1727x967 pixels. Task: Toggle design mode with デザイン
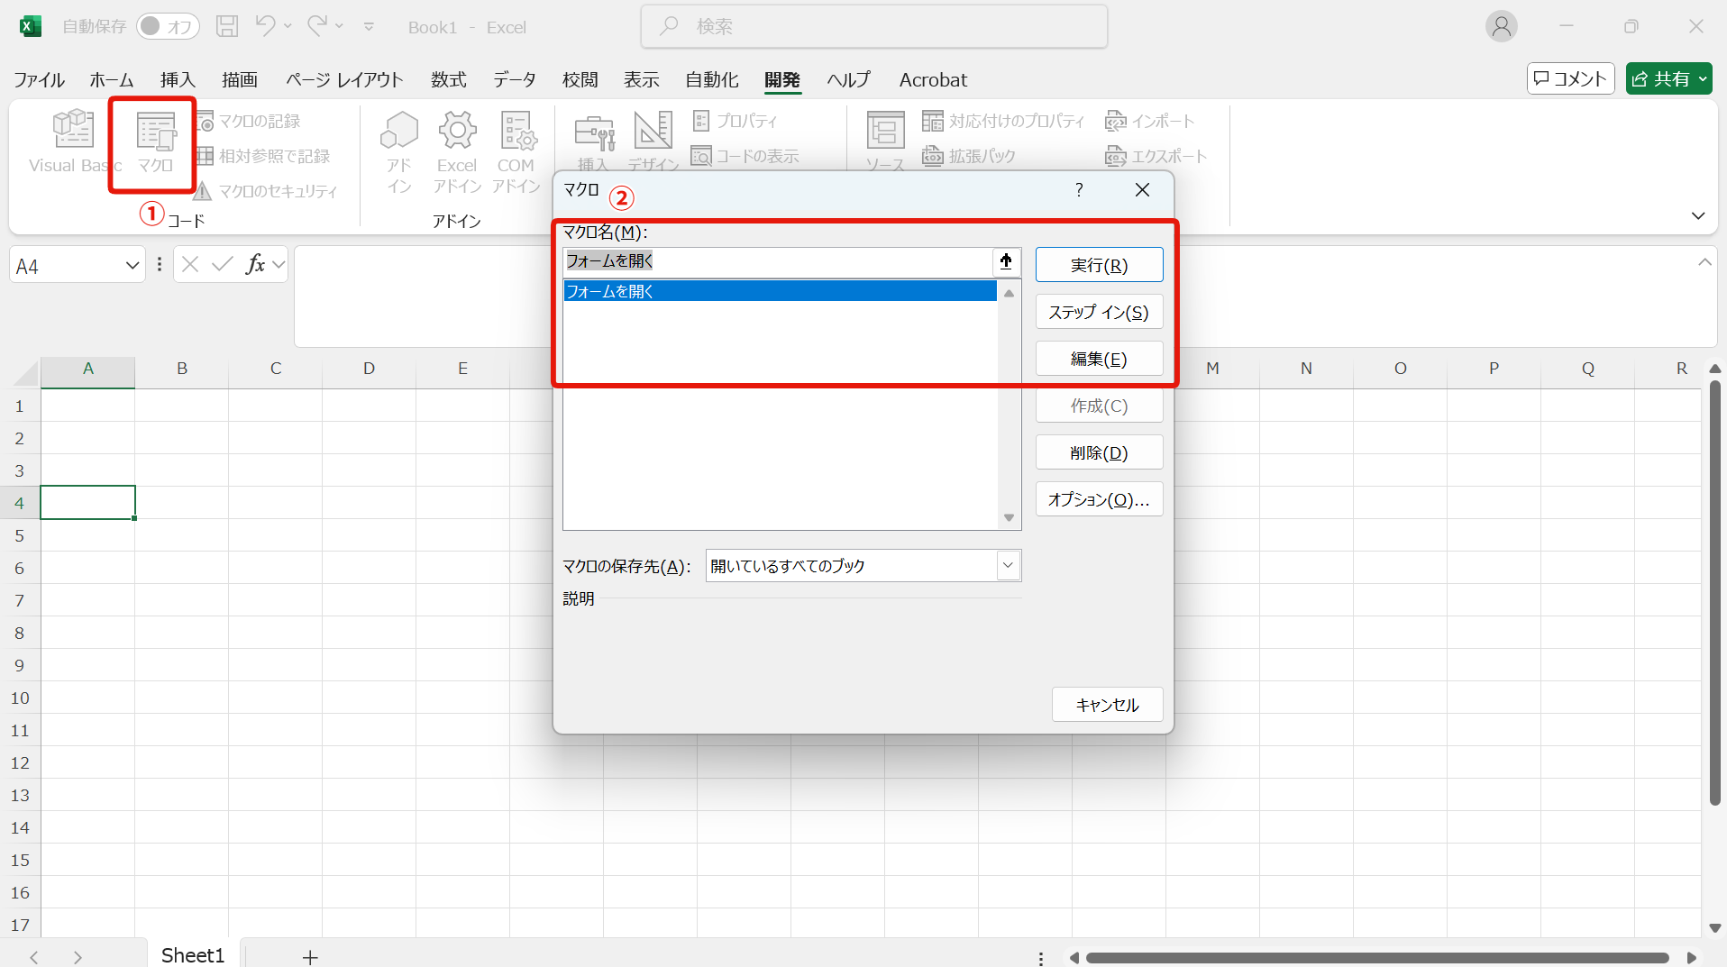click(653, 142)
